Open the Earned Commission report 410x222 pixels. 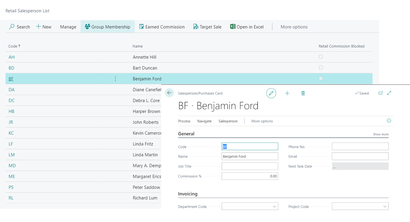coord(162,27)
